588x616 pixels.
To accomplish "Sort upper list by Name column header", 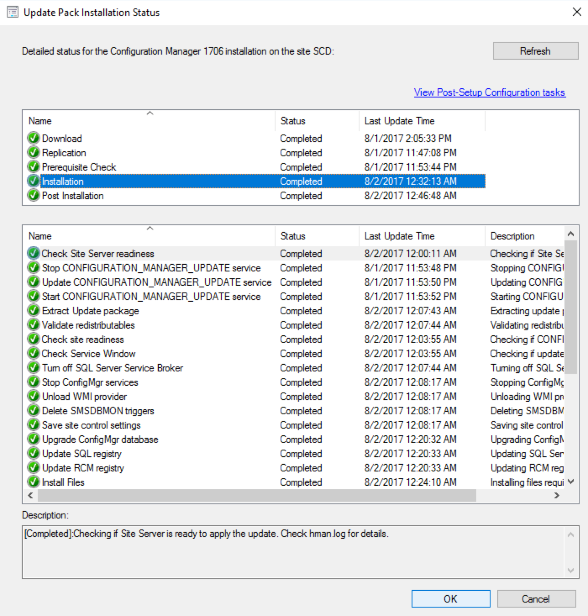I will [x=149, y=121].
